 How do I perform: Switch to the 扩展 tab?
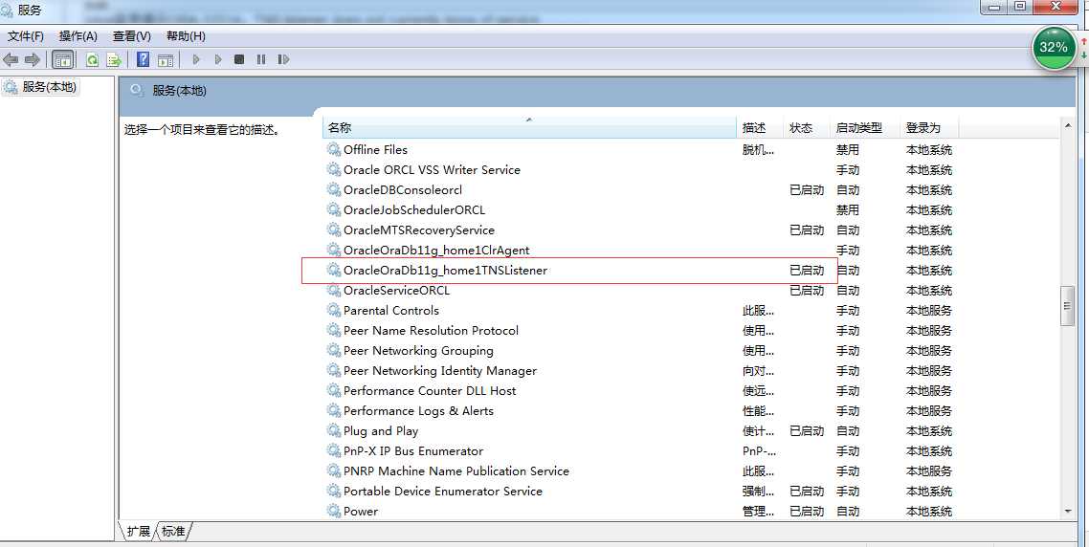coord(139,531)
